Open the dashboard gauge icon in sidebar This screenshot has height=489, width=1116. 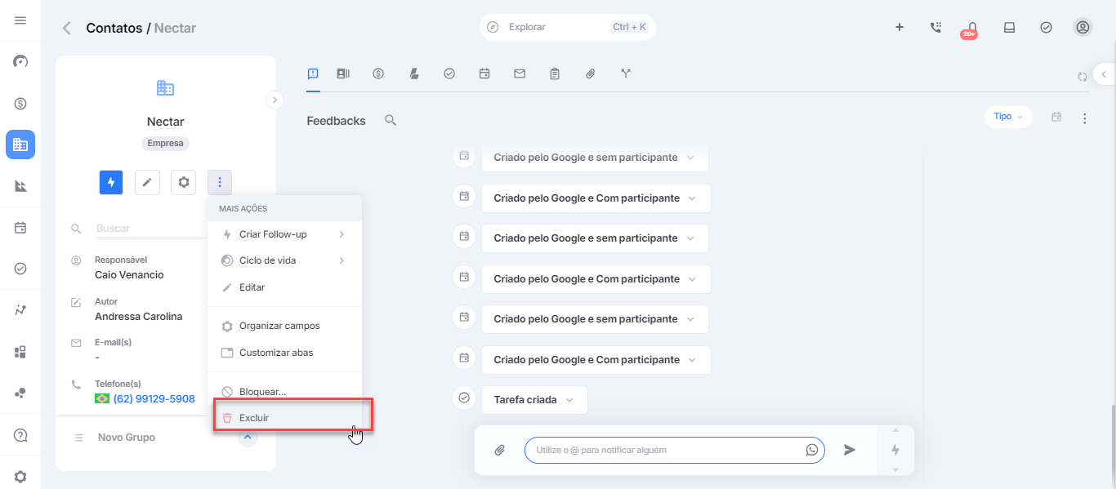point(20,62)
